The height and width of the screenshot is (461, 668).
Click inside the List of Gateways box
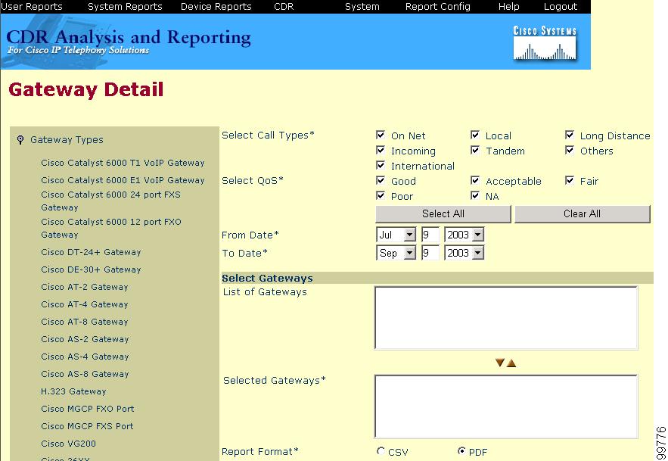point(506,318)
